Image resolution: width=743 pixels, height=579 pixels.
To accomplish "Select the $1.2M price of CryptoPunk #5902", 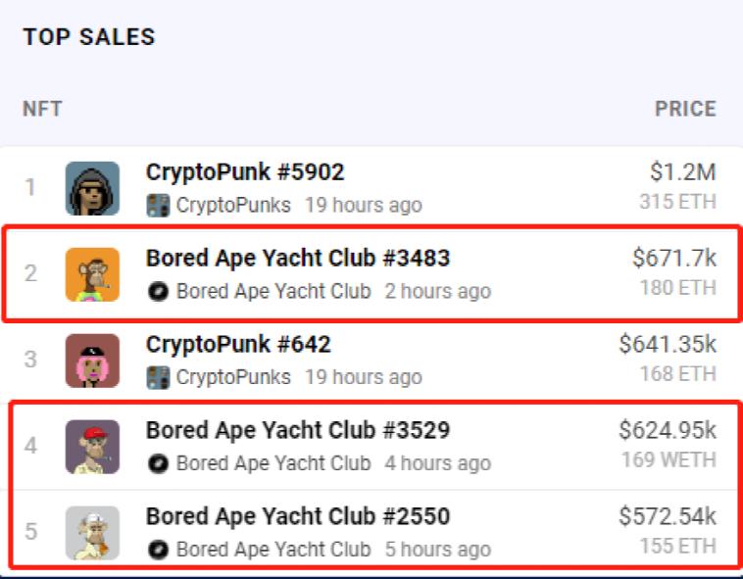I will click(x=682, y=173).
